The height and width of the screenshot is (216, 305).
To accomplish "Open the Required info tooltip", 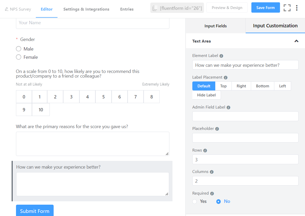I will (x=212, y=193).
